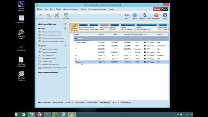
Task: Select the Другой 128 MB partition block
Action: tap(115, 27)
